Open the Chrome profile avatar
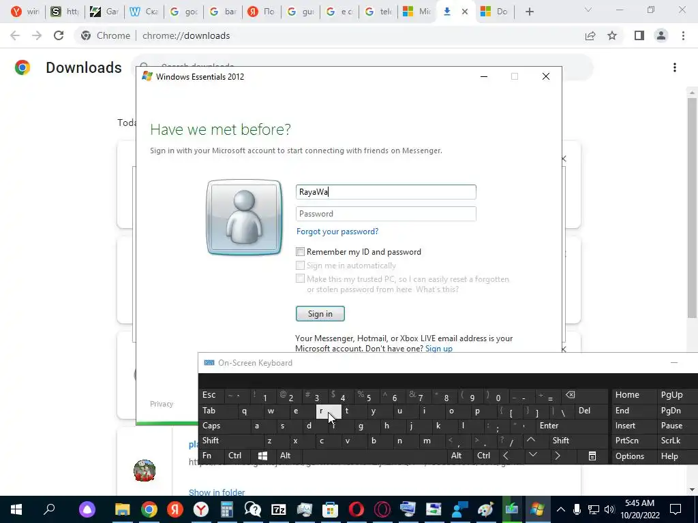 coord(661,35)
